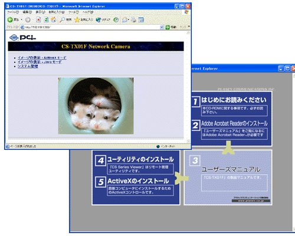Open the Java mode image display link

(x=40, y=62)
